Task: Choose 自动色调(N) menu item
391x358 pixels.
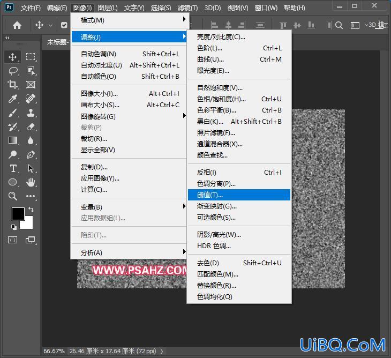Action: point(130,54)
